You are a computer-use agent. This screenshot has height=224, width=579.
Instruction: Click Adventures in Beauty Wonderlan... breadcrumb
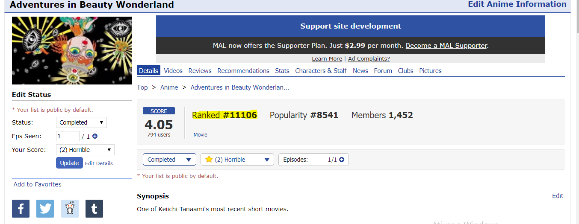pyautogui.click(x=240, y=87)
